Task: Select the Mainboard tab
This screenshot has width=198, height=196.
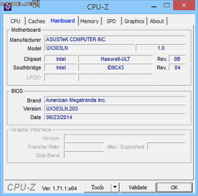Action: click(x=63, y=21)
